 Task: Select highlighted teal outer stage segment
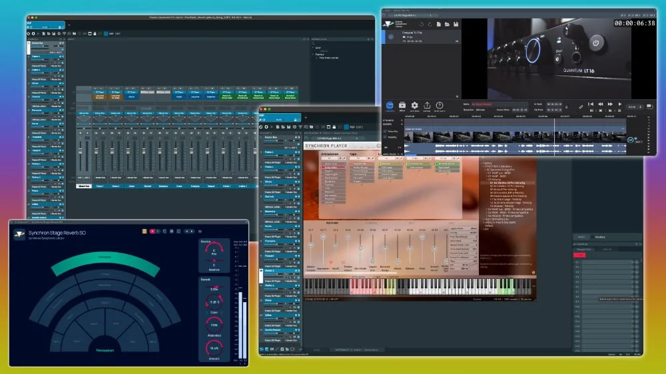point(105,261)
